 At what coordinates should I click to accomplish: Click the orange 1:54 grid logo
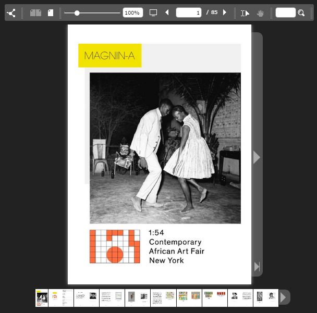point(115,246)
